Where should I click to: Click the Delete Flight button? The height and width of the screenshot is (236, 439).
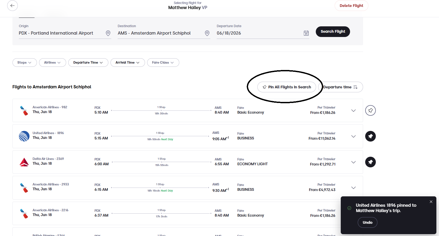point(351,6)
